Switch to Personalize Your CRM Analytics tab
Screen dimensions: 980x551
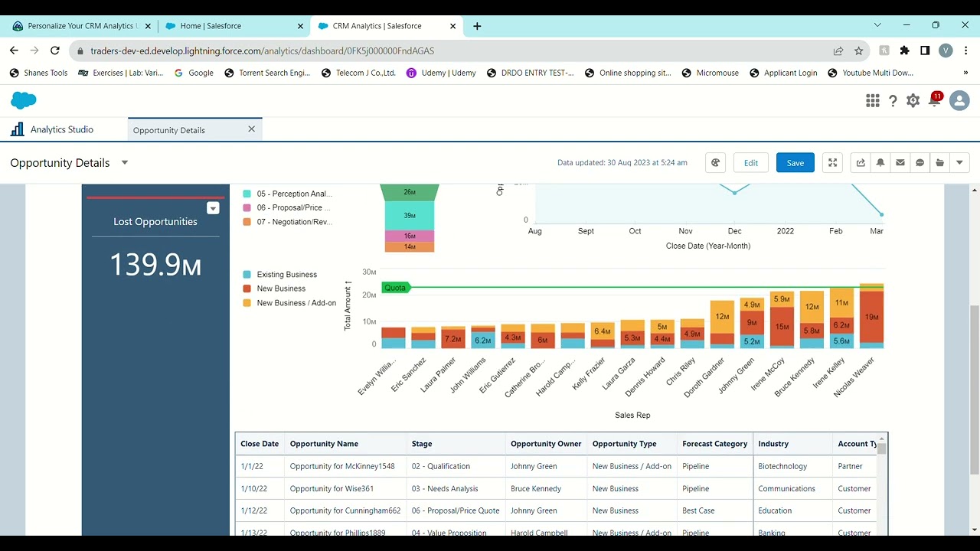click(x=81, y=26)
